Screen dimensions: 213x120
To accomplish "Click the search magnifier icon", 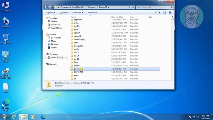I will pos(172,7).
